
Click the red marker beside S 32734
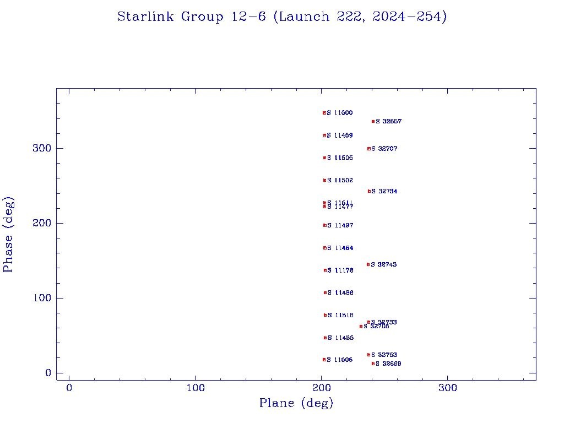(369, 191)
